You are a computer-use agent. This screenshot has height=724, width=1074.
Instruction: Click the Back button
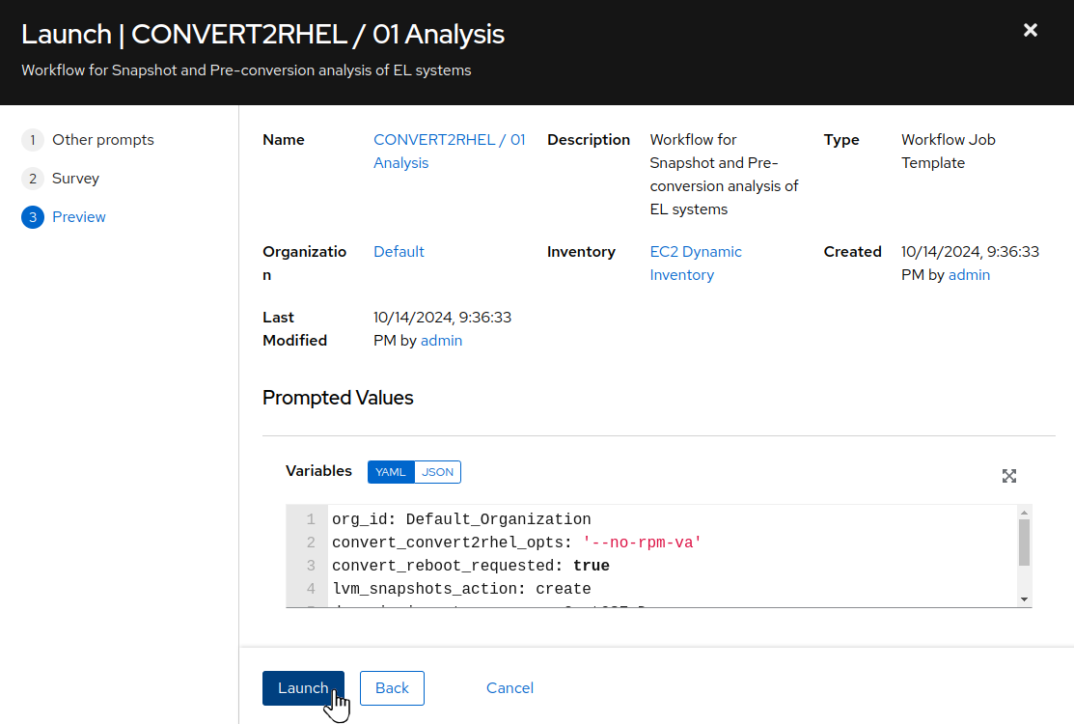click(x=392, y=687)
